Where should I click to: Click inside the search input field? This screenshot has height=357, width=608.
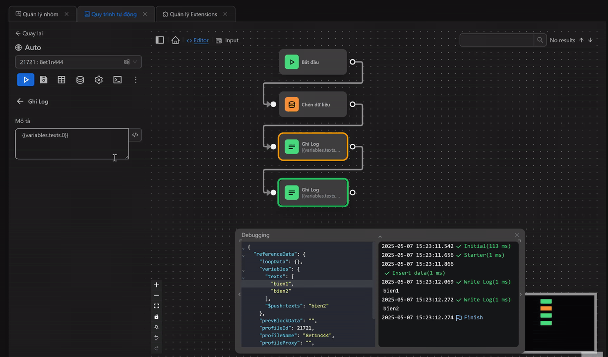tap(496, 40)
